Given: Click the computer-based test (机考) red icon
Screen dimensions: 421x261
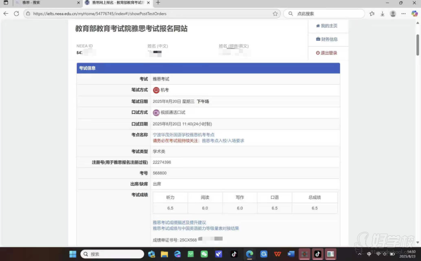Looking at the screenshot, I should pos(156,90).
